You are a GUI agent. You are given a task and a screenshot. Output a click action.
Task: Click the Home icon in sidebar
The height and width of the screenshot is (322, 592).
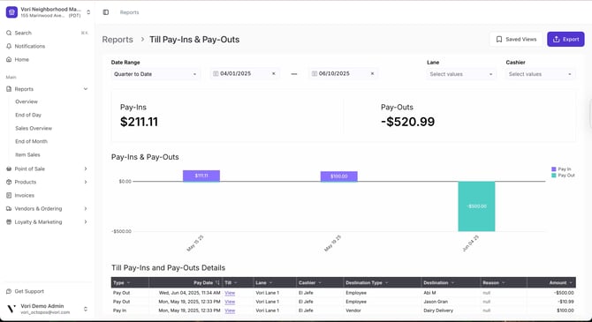click(9, 59)
